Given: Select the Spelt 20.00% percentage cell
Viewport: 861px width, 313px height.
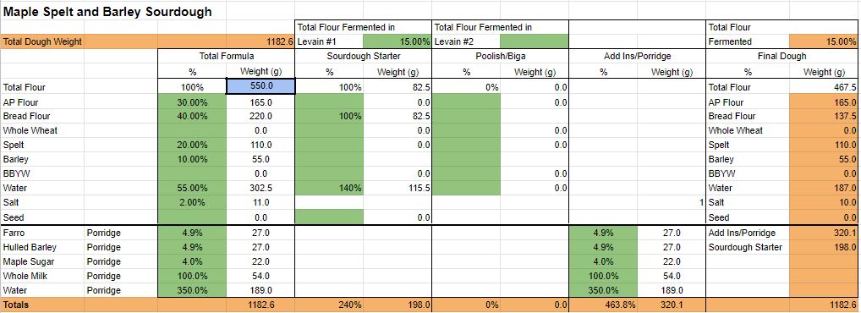Looking at the screenshot, I should (192, 145).
